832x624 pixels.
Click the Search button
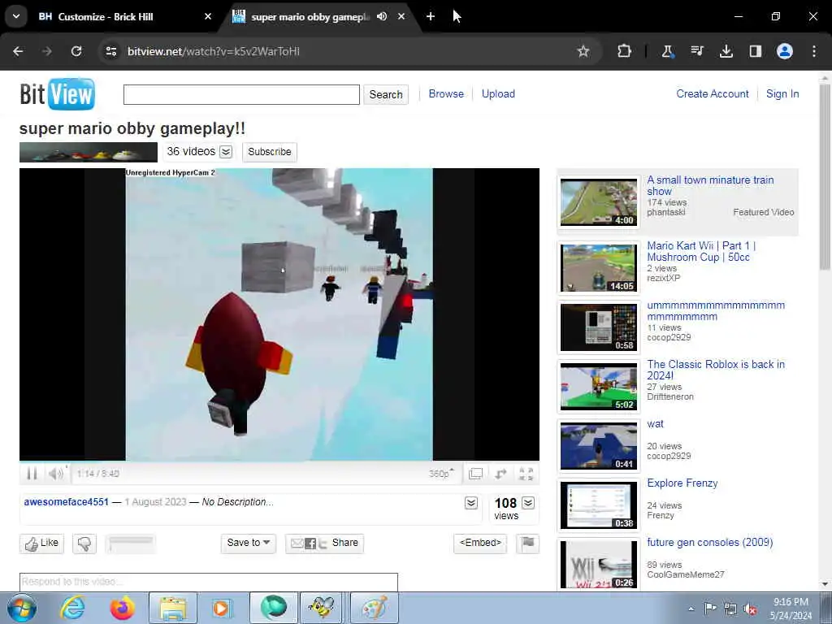pyautogui.click(x=386, y=94)
